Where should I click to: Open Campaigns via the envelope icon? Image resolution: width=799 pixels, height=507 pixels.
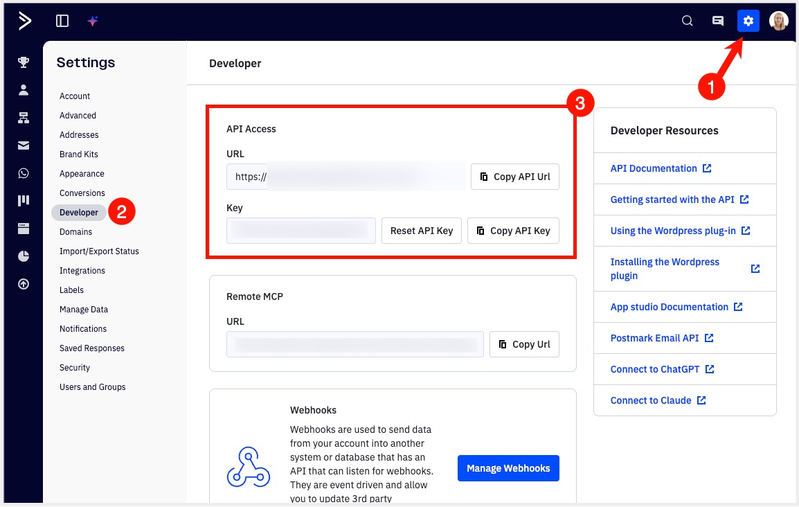click(x=24, y=145)
